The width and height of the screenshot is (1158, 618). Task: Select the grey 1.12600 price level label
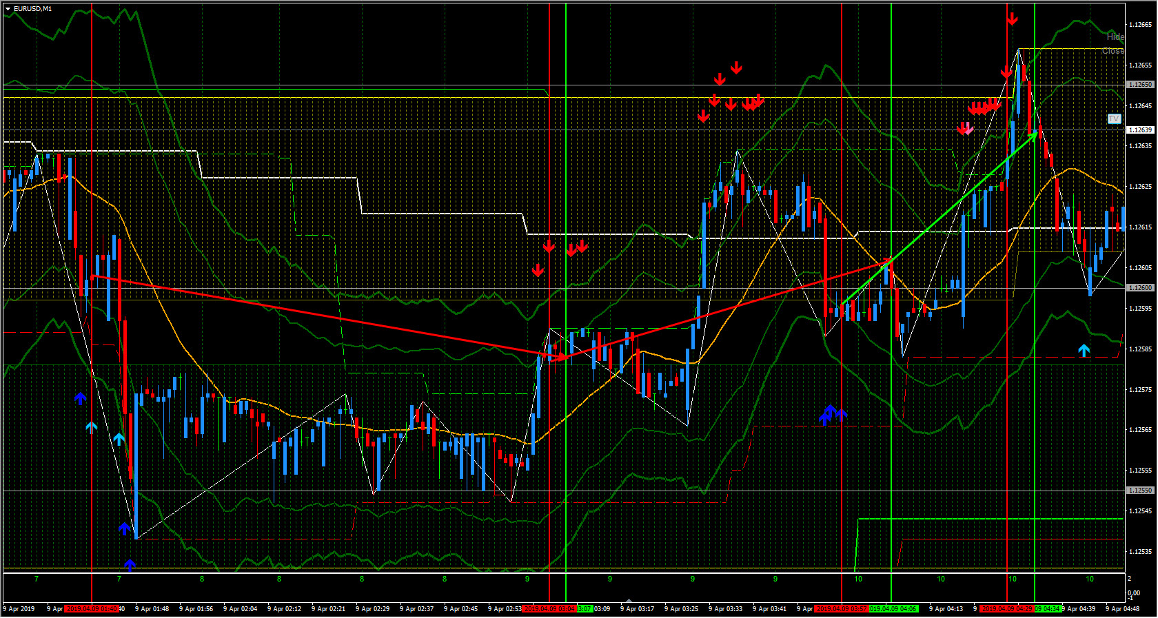(x=1140, y=287)
